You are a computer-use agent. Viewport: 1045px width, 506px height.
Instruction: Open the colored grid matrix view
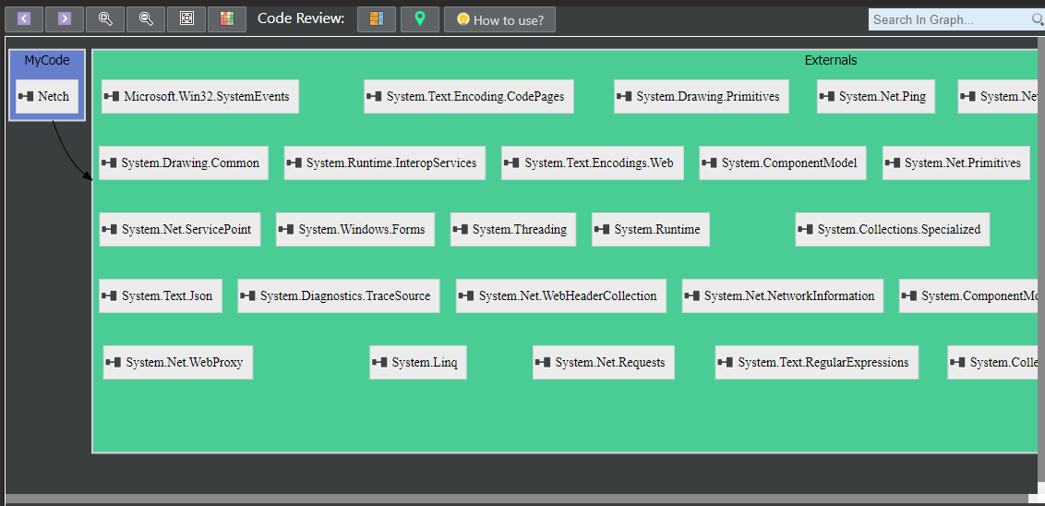tap(227, 19)
